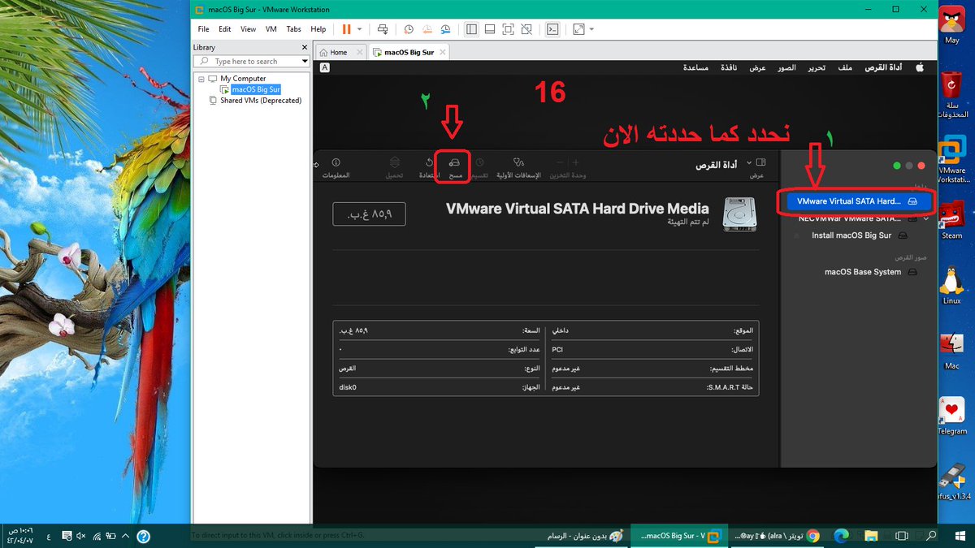975x548 pixels.
Task: Click the VMware pause virtual machine button
Action: tap(347, 29)
